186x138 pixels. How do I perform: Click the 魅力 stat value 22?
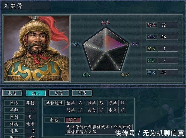168,72
